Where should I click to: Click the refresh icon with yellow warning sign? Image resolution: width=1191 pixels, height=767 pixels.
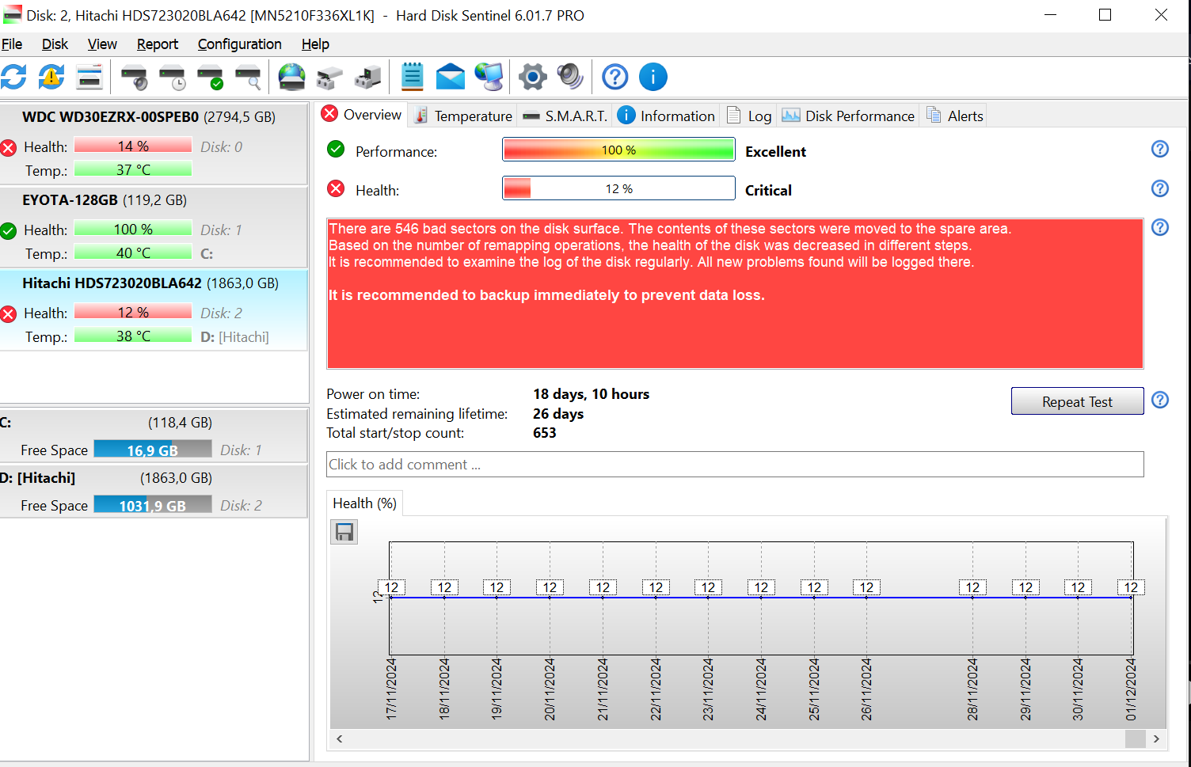51,77
